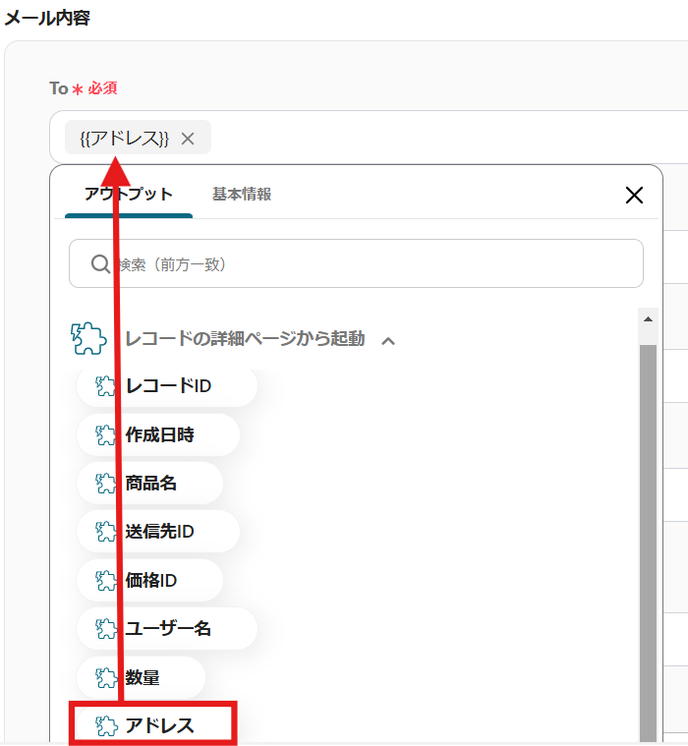Insert the 作成日時 output
Image resolution: width=688 pixels, height=746 pixels.
pyautogui.click(x=158, y=434)
